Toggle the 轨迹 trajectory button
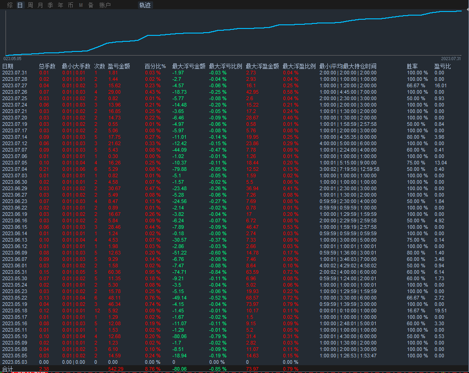 pos(145,5)
